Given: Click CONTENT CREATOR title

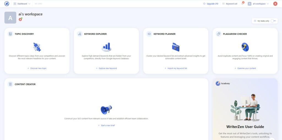Looking at the screenshot, I should coord(25,84).
